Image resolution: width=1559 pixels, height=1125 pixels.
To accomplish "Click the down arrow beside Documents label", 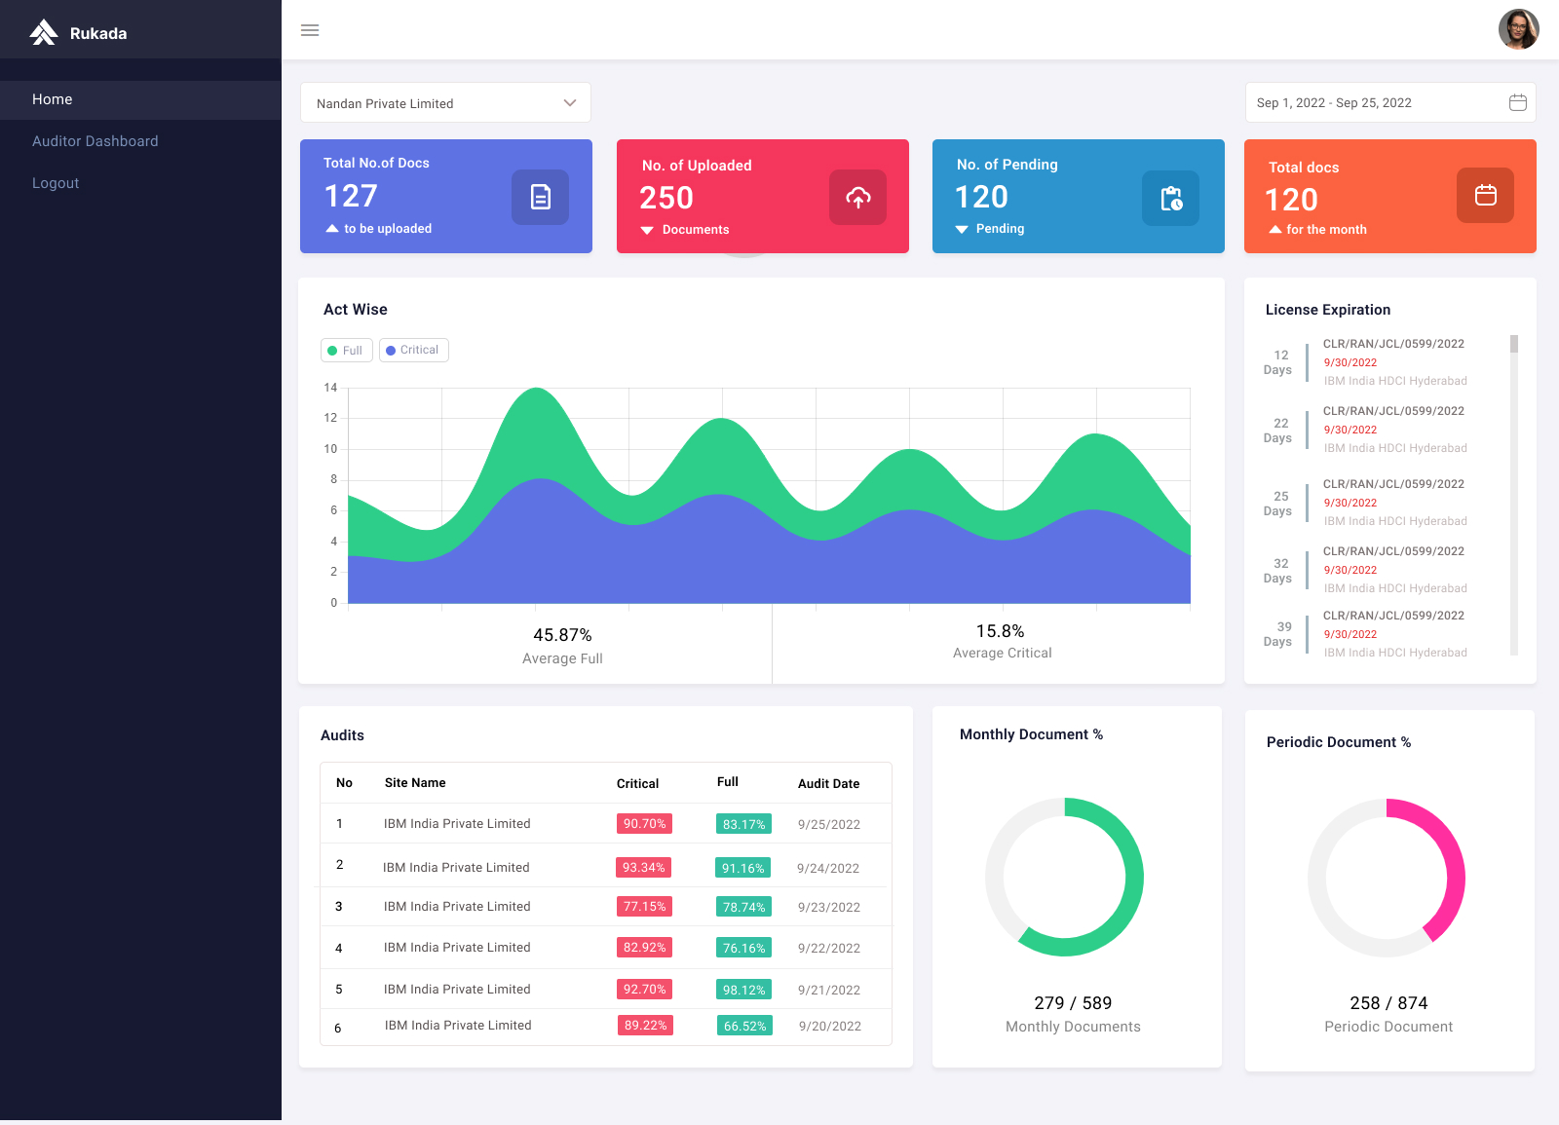I will coord(647,231).
